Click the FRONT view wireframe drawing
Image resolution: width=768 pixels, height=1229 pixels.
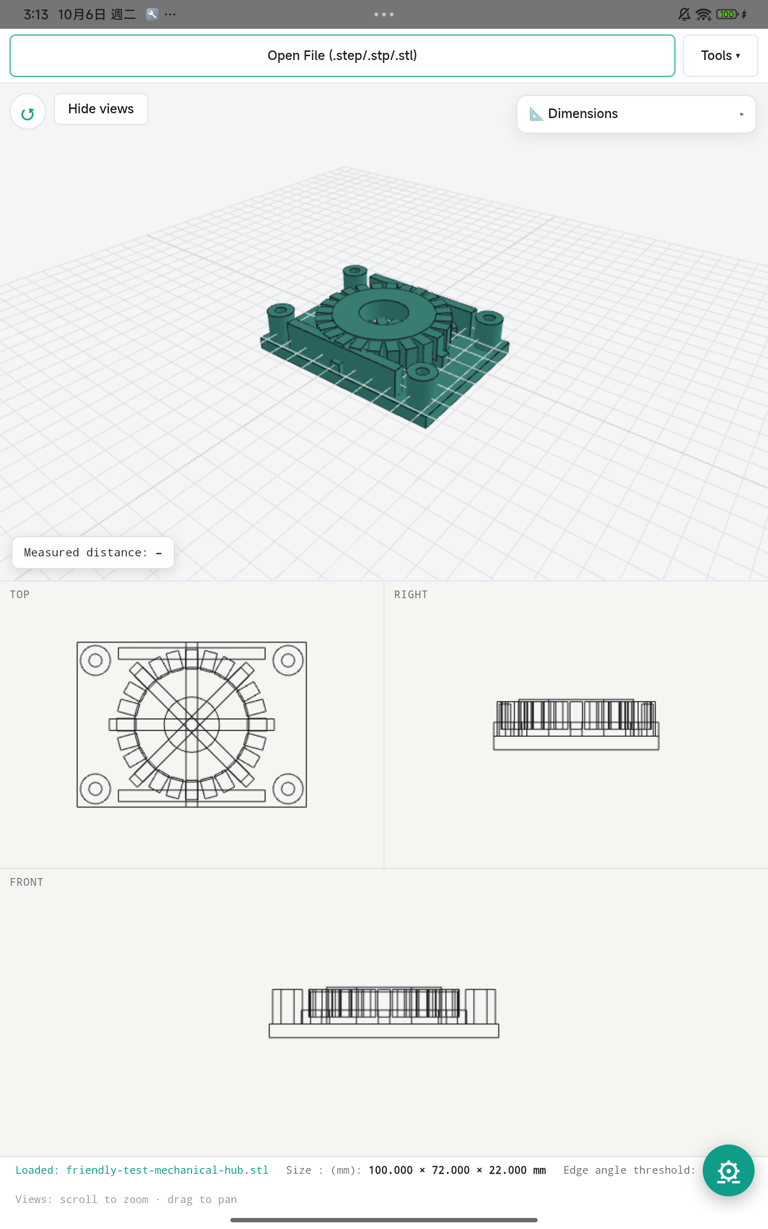pyautogui.click(x=384, y=1012)
